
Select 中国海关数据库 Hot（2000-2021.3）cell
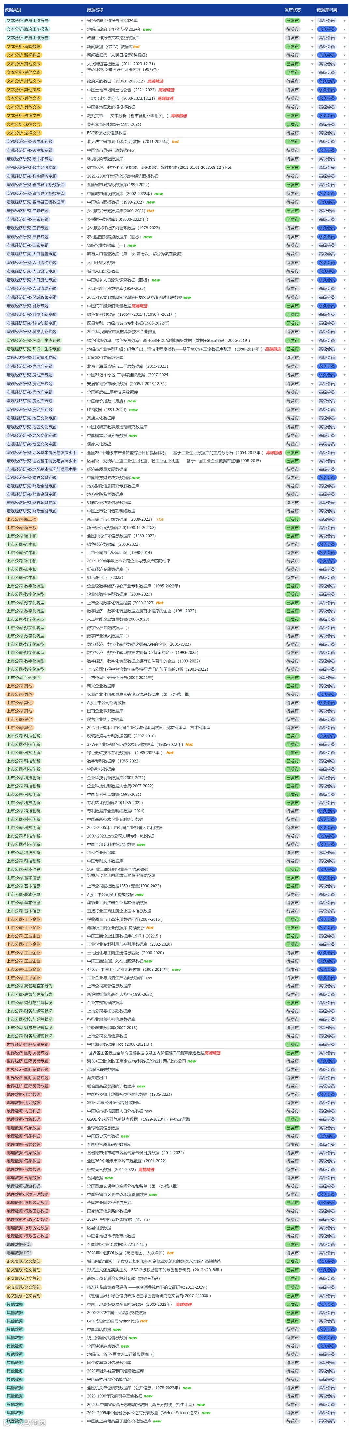point(184,1044)
